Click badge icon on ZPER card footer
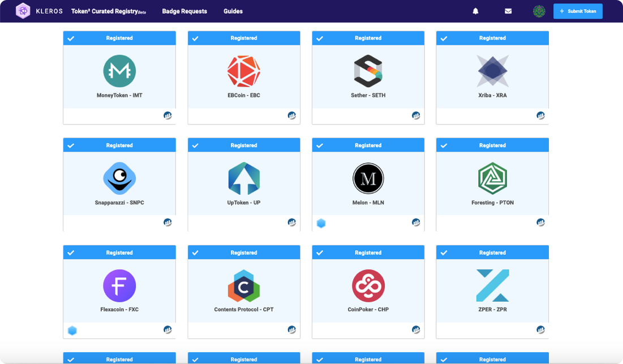The image size is (623, 364). point(541,330)
